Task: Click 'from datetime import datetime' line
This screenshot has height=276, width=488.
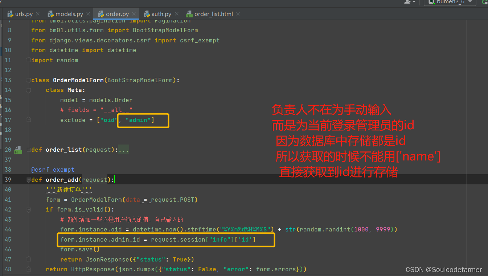Action: [84, 50]
